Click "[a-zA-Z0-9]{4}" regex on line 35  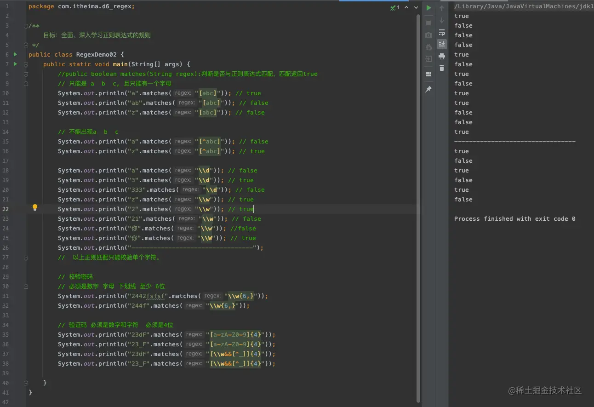235,335
